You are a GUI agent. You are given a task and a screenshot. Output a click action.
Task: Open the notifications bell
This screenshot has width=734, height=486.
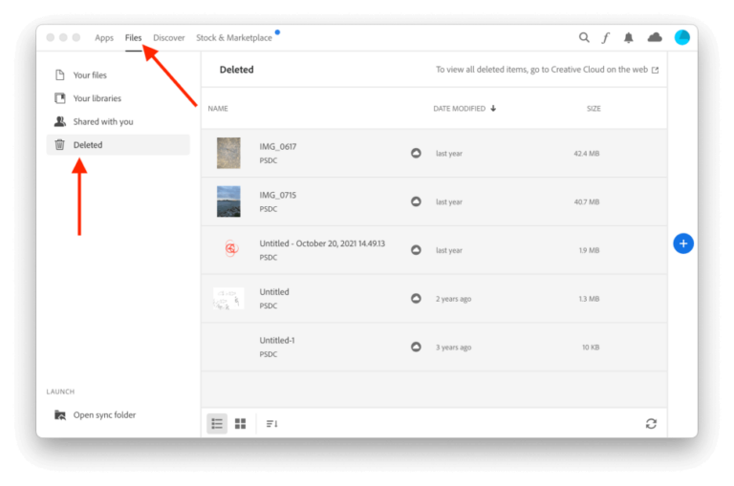click(628, 37)
